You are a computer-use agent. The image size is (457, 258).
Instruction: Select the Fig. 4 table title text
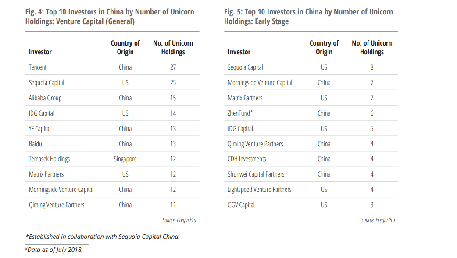click(110, 17)
